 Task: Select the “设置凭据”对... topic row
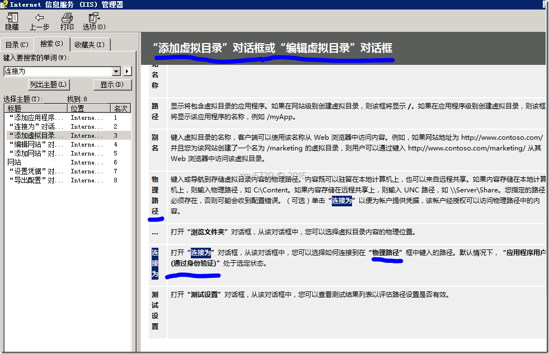[x=69, y=171]
